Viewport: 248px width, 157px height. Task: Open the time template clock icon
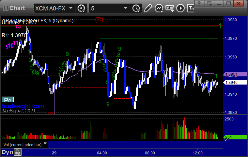coord(136,8)
